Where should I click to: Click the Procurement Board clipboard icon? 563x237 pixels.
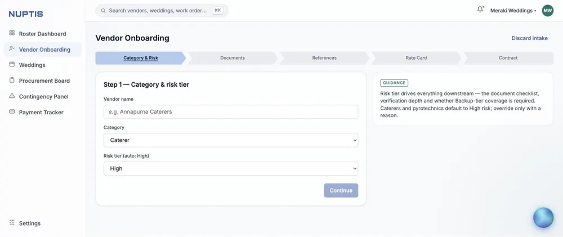pyautogui.click(x=12, y=81)
